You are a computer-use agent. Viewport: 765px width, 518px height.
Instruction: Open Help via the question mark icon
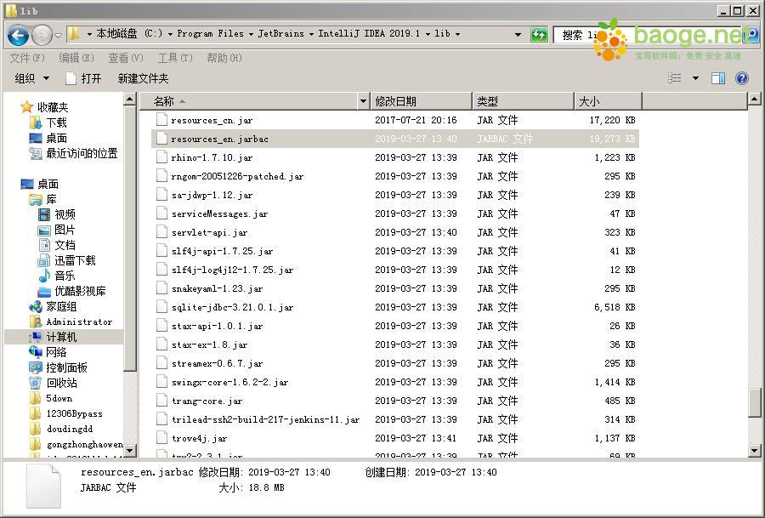pyautogui.click(x=740, y=77)
